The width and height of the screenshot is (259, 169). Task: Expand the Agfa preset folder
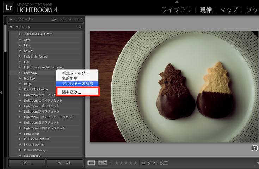(x=20, y=40)
